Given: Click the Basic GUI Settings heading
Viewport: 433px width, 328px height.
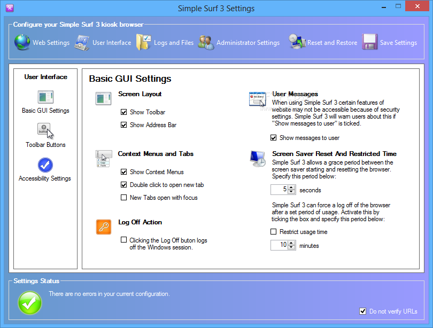Looking at the screenshot, I should pyautogui.click(x=130, y=79).
